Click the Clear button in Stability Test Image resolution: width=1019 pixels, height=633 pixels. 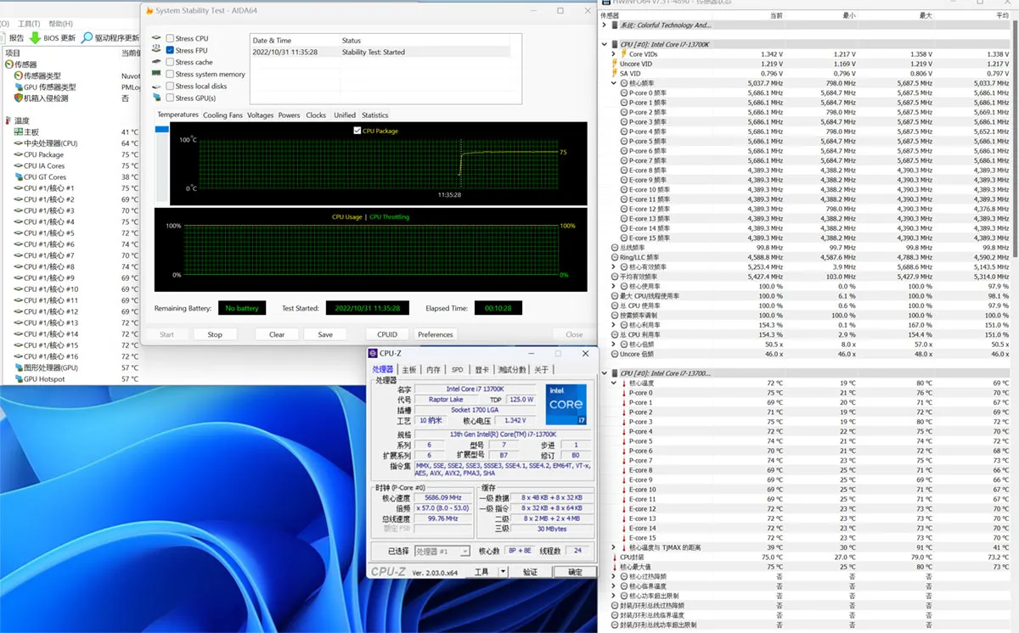pyautogui.click(x=277, y=334)
